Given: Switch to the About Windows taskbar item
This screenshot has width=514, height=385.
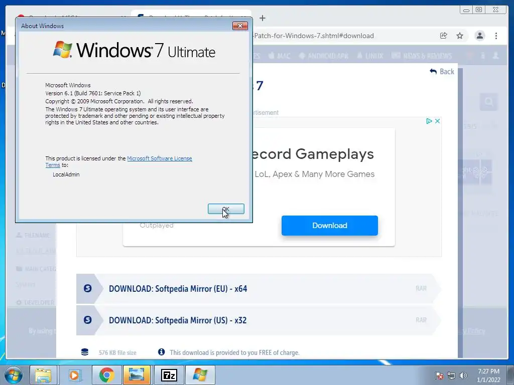Looking at the screenshot, I should click(200, 375).
